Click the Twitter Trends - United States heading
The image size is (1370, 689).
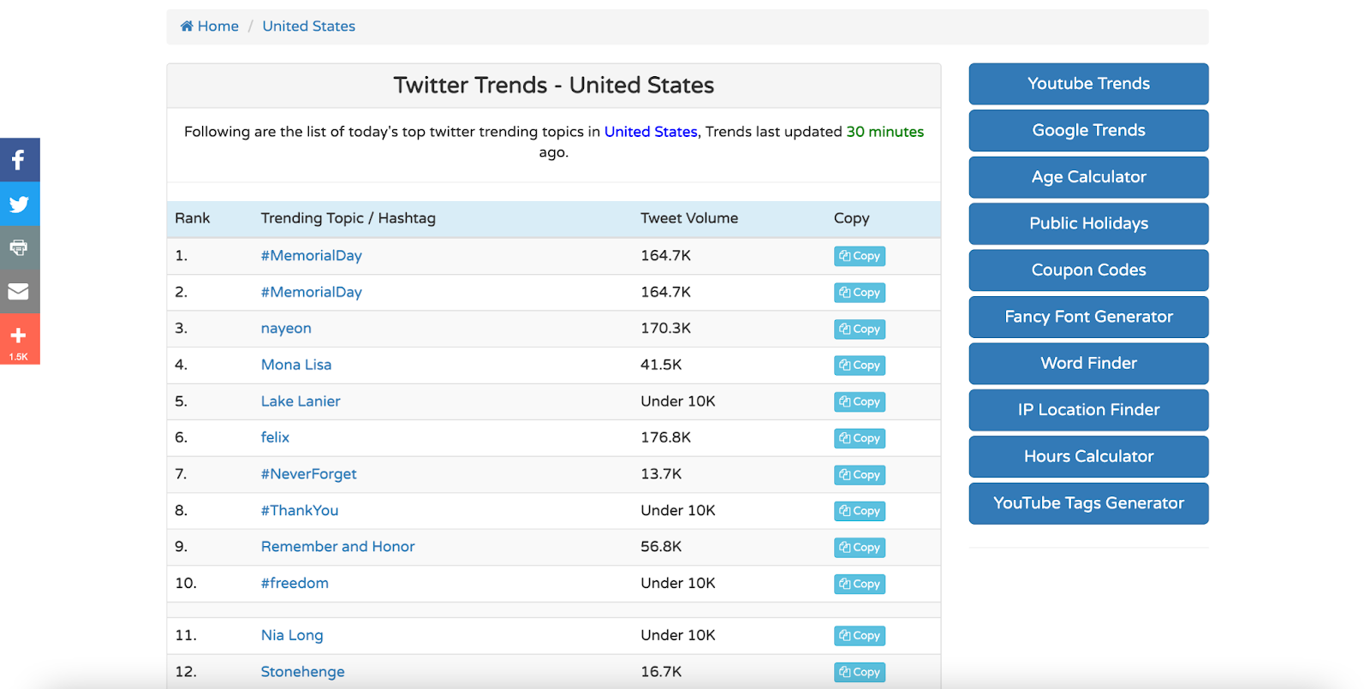coord(553,86)
